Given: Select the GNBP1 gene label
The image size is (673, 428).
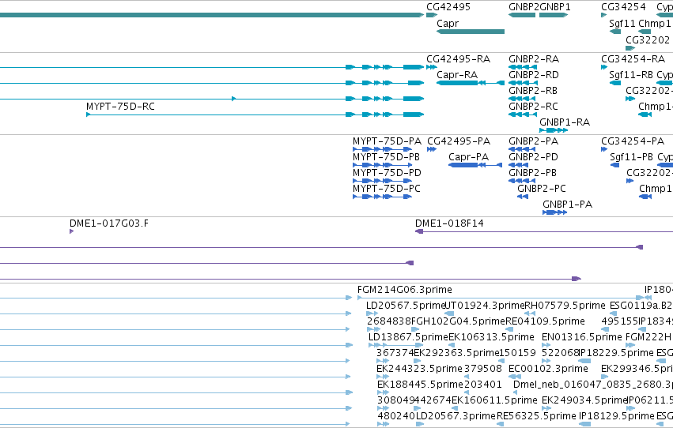Looking at the screenshot, I should (x=555, y=7).
